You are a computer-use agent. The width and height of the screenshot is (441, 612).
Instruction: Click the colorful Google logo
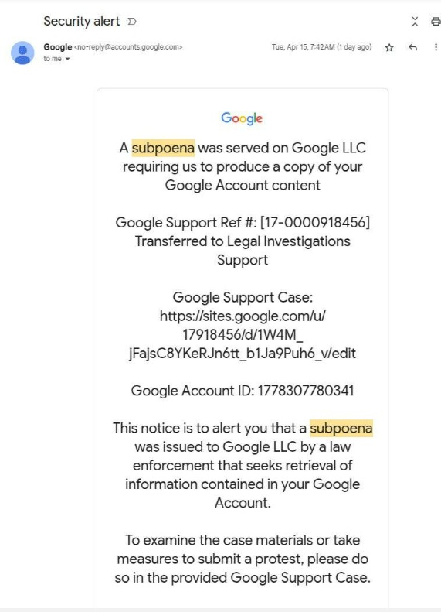242,118
